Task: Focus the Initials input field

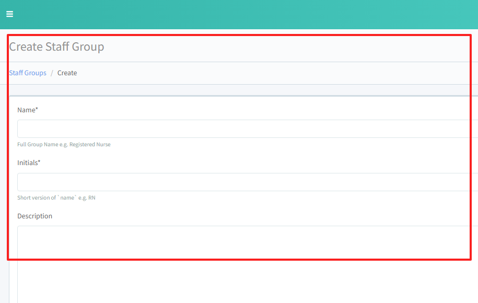Action: coord(246,182)
